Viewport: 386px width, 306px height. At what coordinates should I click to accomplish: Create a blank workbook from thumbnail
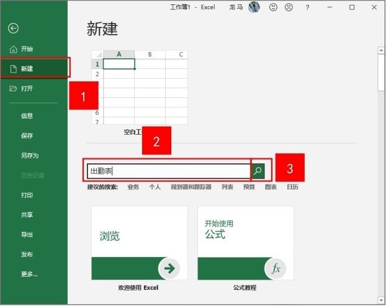[140, 87]
